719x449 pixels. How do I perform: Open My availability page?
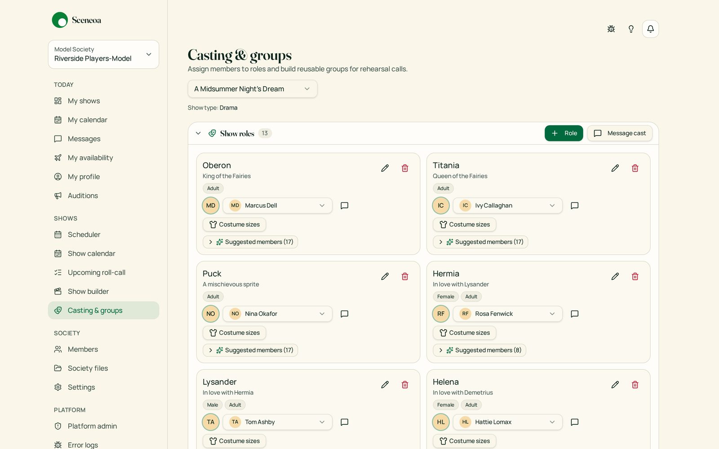pos(103,158)
